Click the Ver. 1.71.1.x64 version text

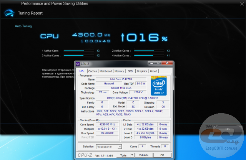[x=104, y=156]
